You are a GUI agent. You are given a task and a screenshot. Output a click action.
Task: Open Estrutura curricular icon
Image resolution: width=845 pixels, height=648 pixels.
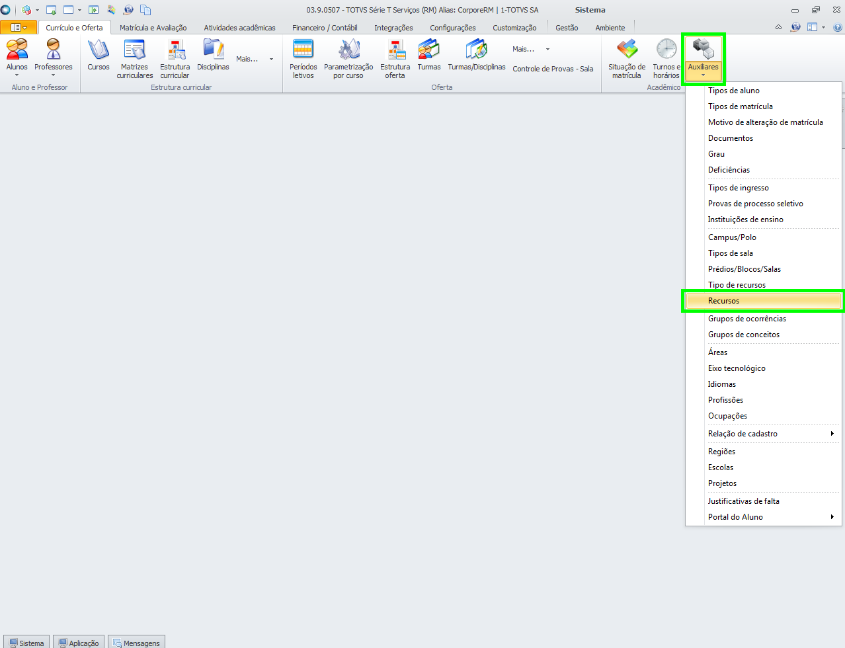click(175, 58)
